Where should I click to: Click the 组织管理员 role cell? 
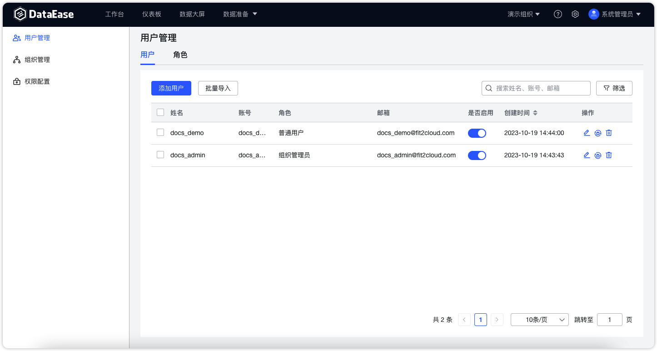tap(294, 155)
